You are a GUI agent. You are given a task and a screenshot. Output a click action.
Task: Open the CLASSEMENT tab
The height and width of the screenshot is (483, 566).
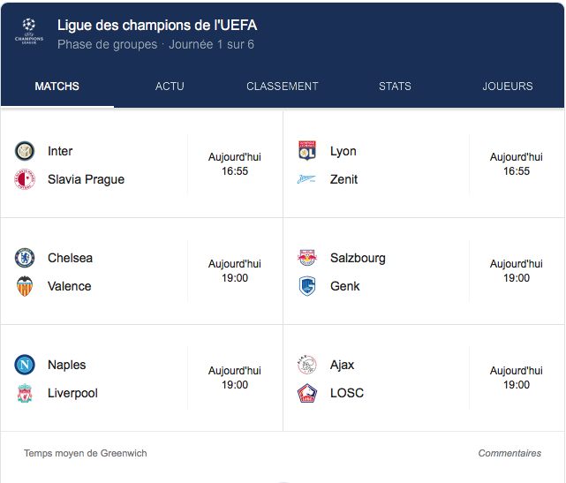pos(283,87)
